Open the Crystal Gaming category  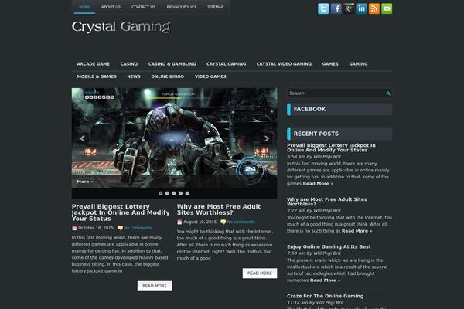(x=227, y=64)
